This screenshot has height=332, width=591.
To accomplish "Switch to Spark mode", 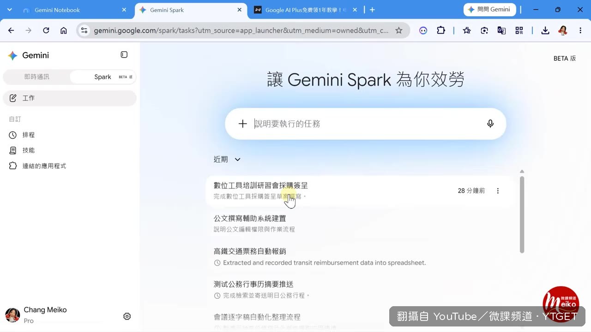I will point(103,77).
